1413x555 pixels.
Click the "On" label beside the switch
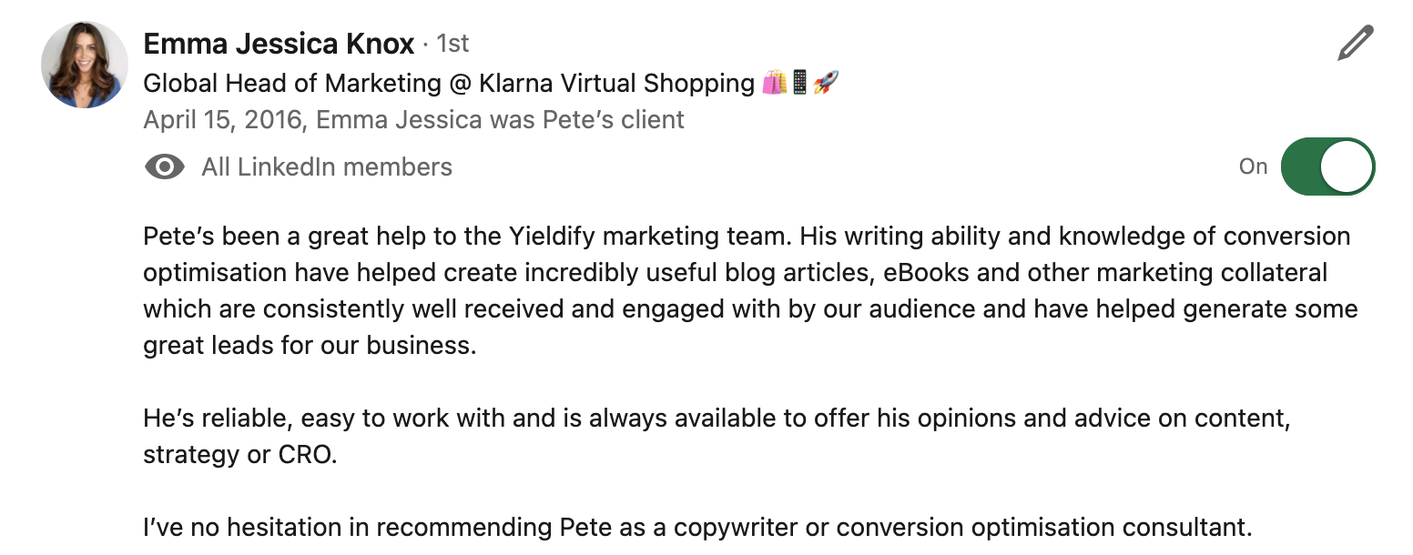(1253, 166)
